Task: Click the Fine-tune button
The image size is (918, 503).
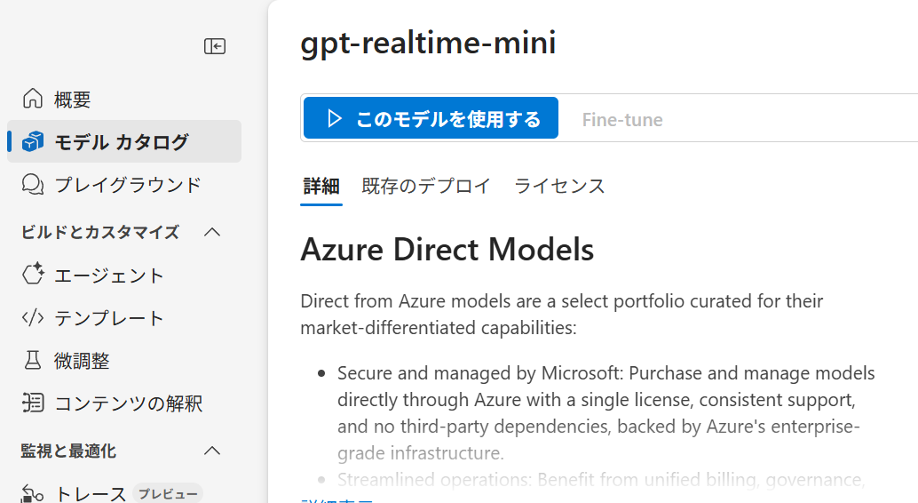Action: (x=622, y=119)
